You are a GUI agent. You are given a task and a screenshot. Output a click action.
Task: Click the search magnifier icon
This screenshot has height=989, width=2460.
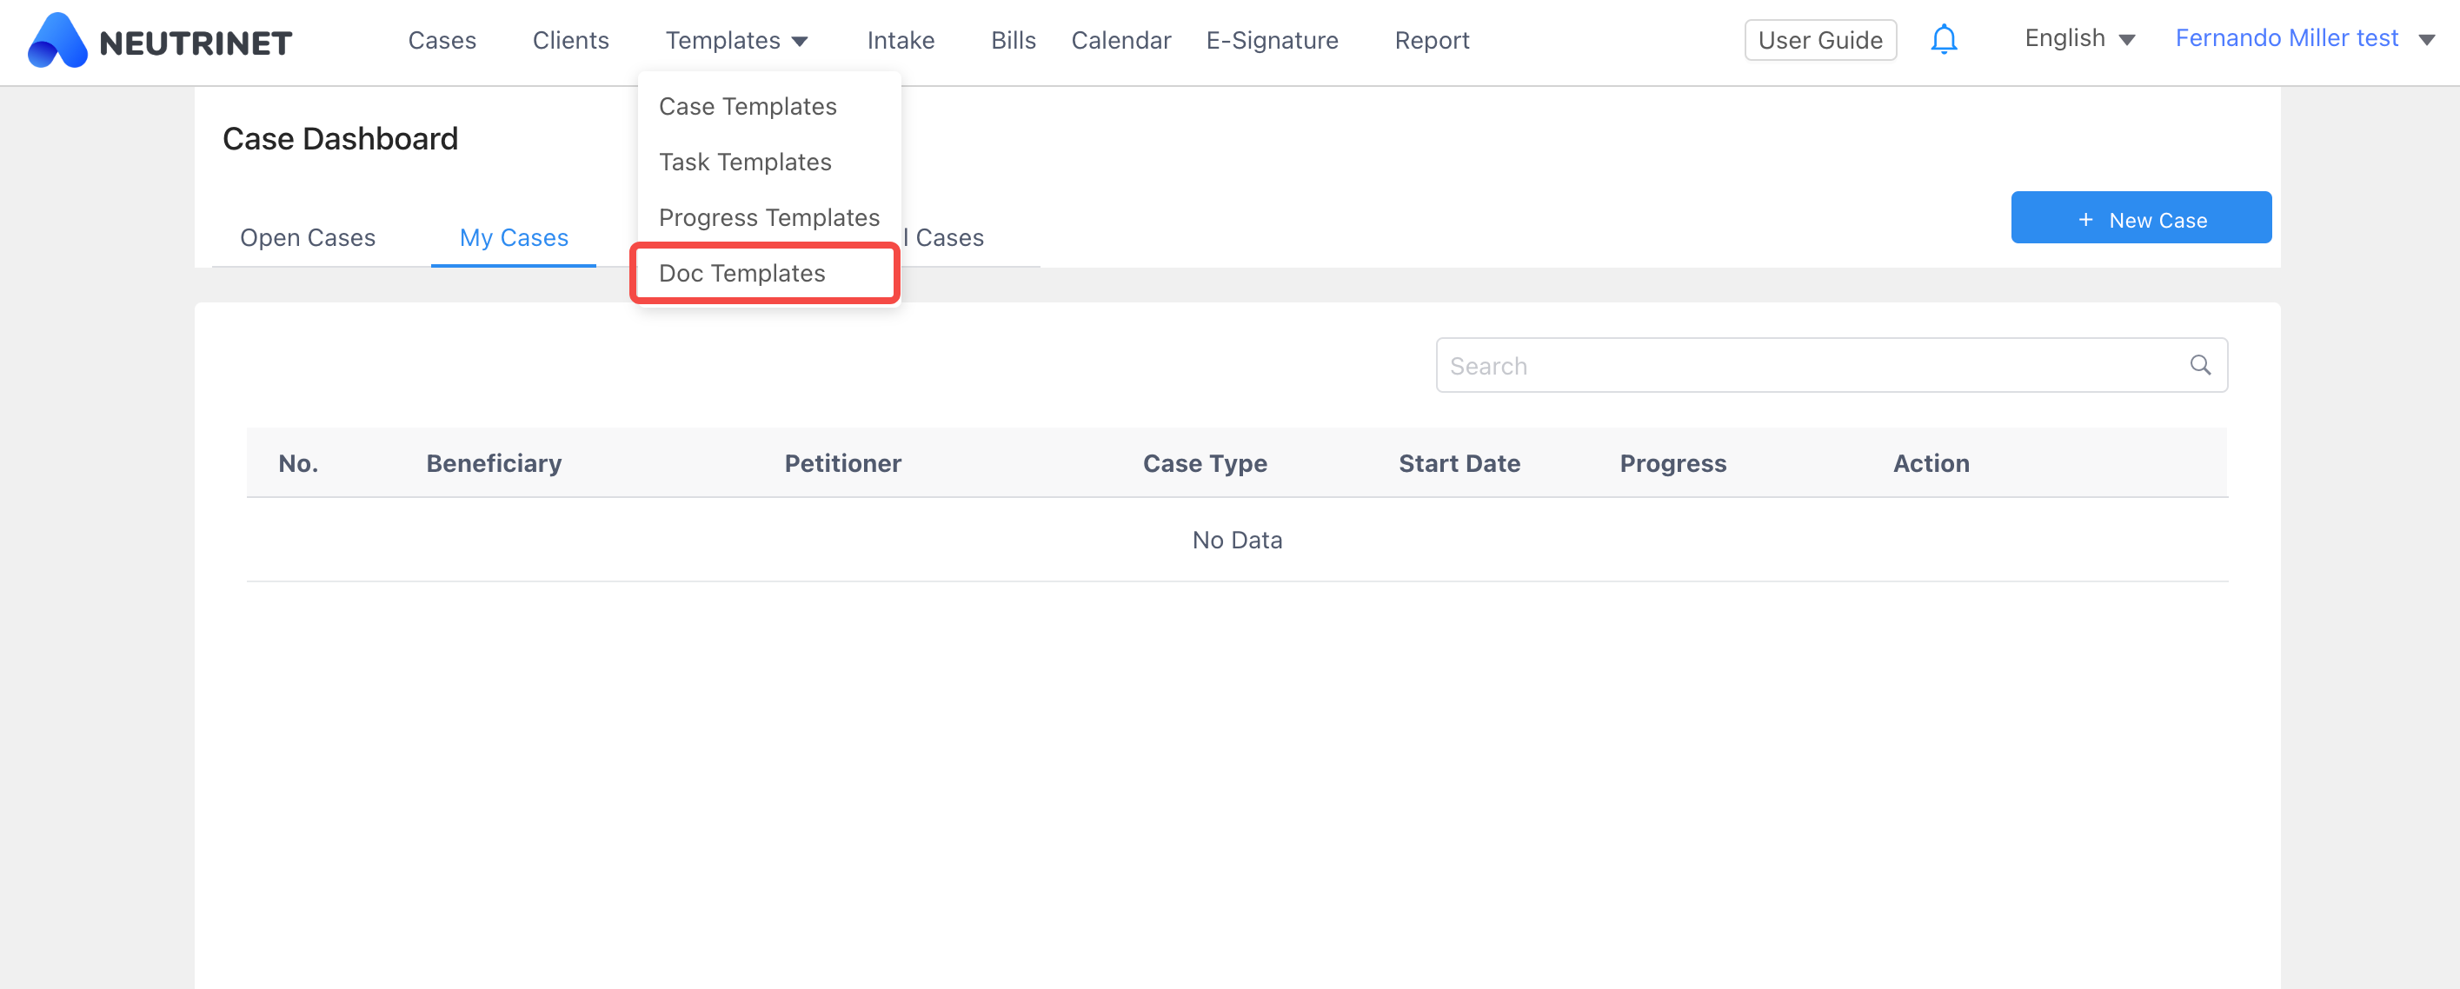[2200, 366]
